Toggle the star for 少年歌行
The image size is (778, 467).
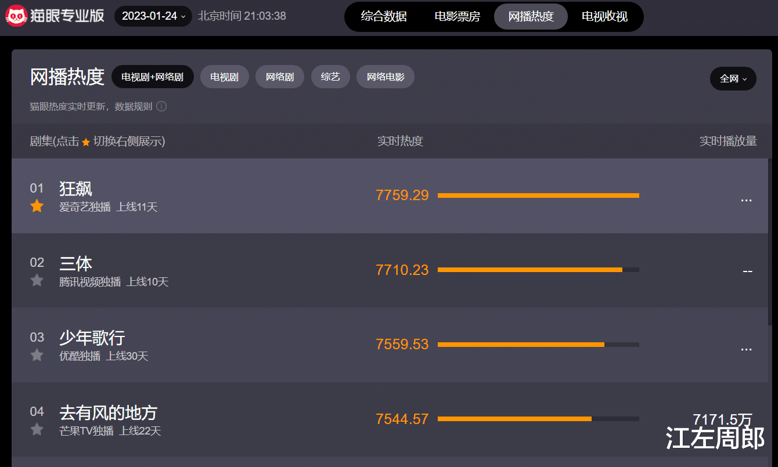click(37, 355)
